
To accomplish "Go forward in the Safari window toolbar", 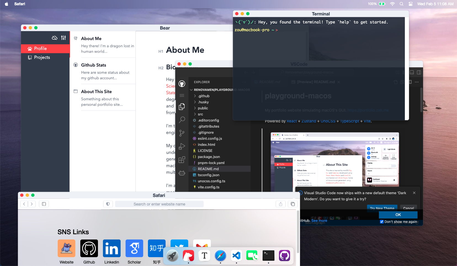I will pos(32,204).
